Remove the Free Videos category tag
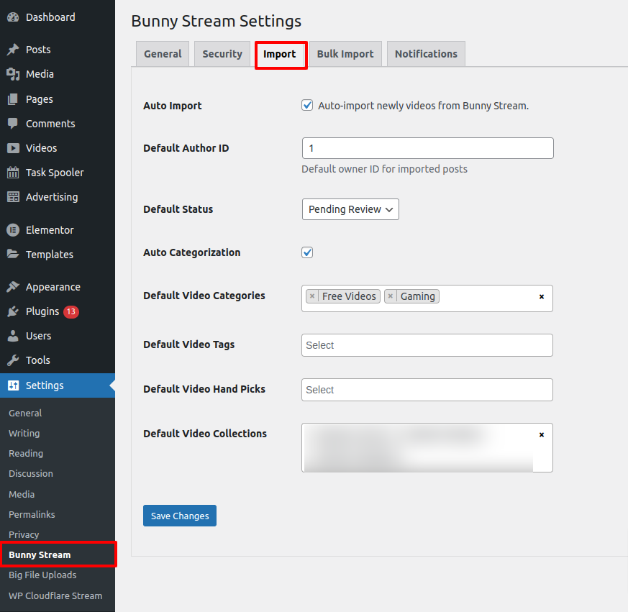 [x=311, y=296]
